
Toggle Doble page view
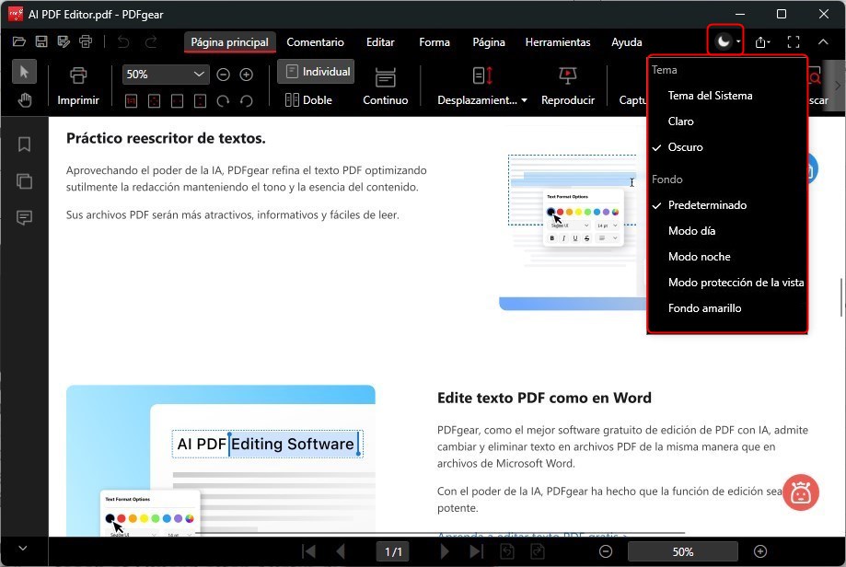point(308,99)
